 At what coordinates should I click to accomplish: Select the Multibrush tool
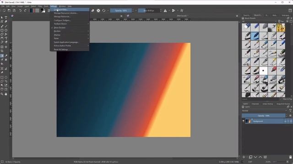[6, 42]
